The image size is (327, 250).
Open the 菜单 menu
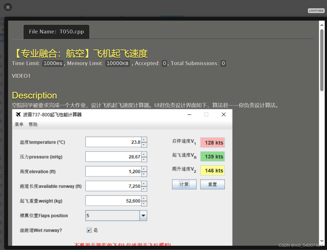19,124
